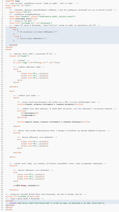This screenshot has height=212, width=119.
Task: Click line number 93 in the gutter
Action: pos(3,201)
